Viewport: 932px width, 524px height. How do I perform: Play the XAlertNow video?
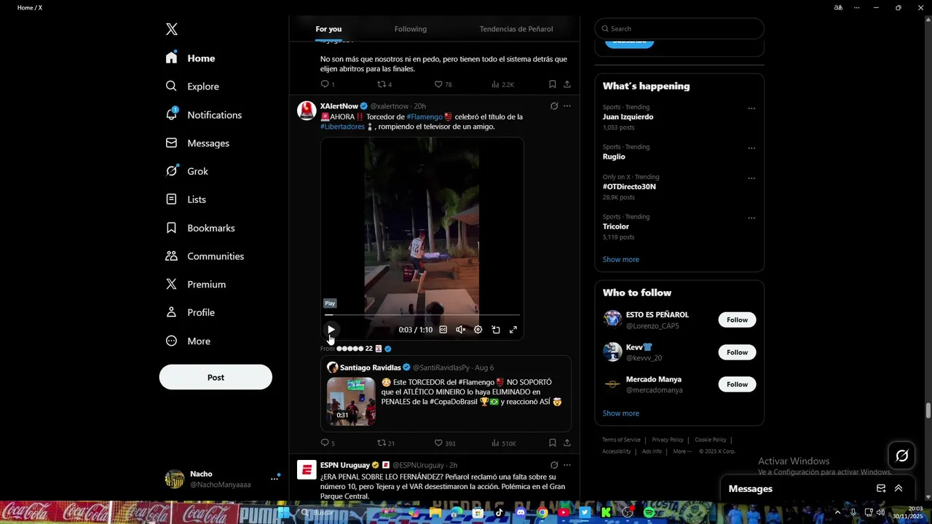click(x=331, y=330)
